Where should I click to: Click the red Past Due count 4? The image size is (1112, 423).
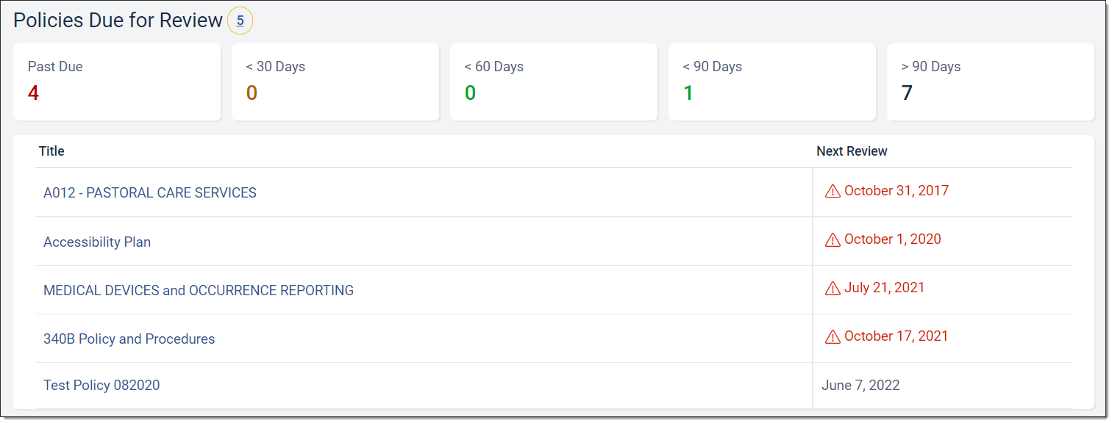pos(33,93)
